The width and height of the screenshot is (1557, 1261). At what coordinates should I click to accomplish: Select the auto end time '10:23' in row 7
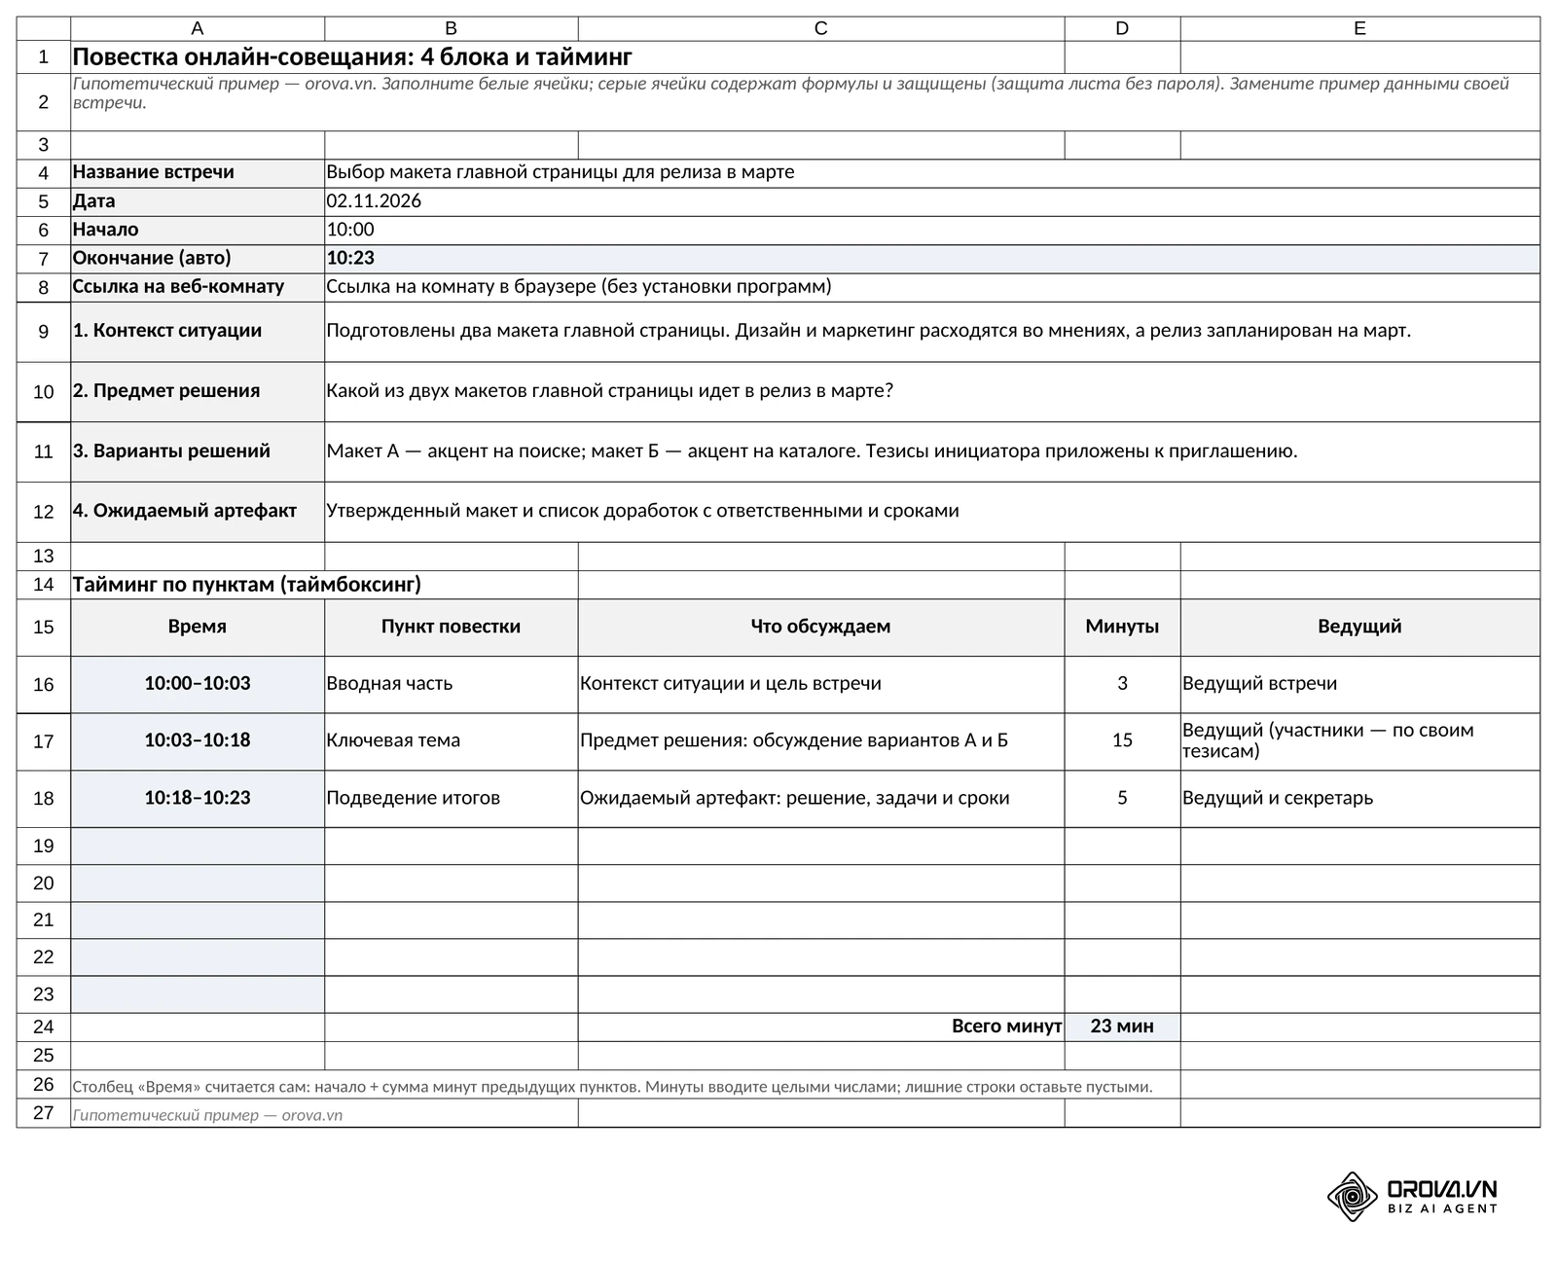pos(932,259)
